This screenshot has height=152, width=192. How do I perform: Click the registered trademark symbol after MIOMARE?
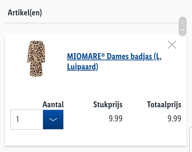103,55
